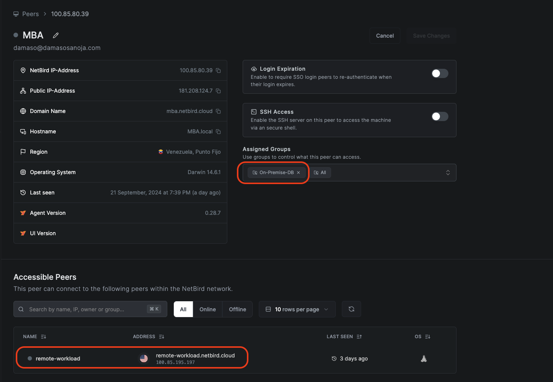The width and height of the screenshot is (553, 382).
Task: Expand the 10 rows per page dropdown
Action: click(x=297, y=309)
